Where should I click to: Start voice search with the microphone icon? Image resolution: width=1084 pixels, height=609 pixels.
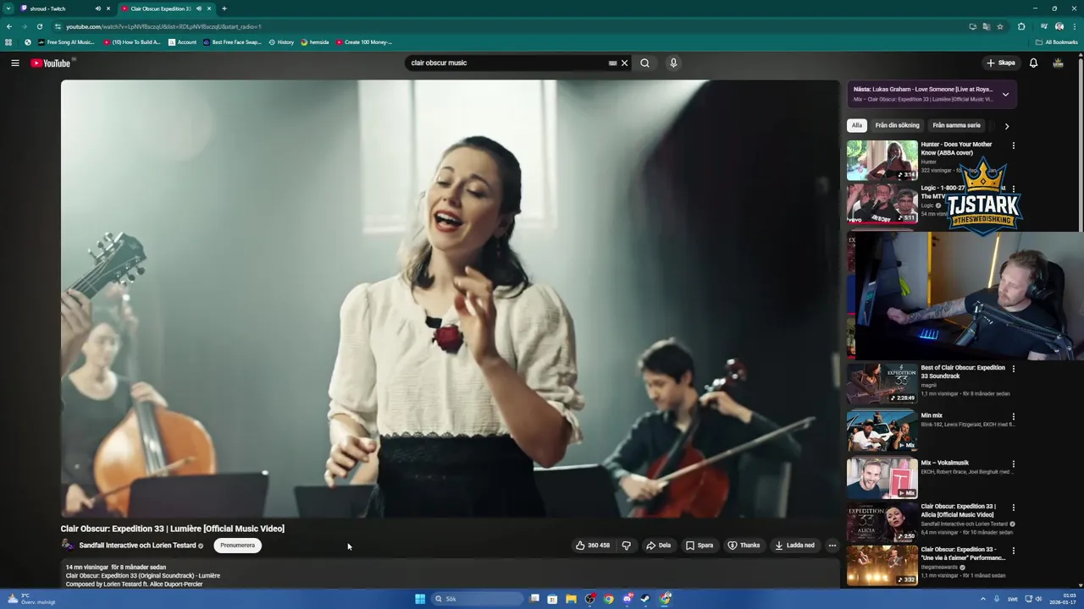coord(673,63)
